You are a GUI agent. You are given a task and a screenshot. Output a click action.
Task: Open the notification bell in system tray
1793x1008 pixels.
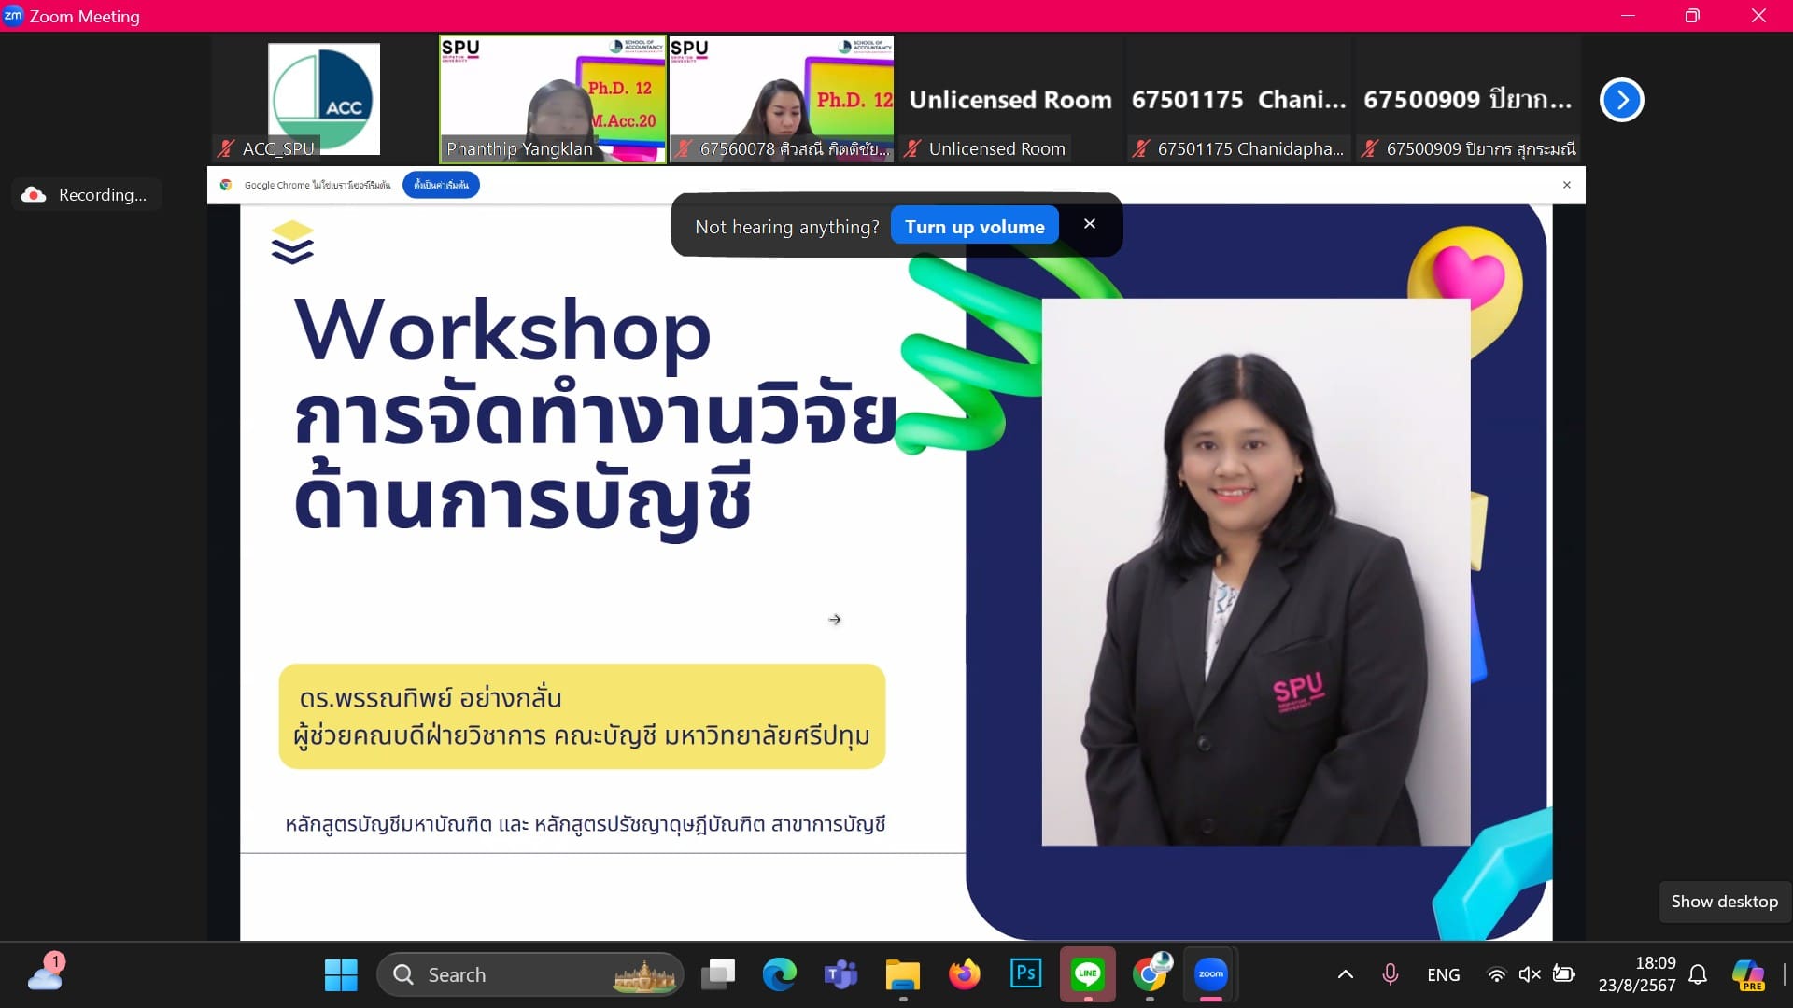1698,973
